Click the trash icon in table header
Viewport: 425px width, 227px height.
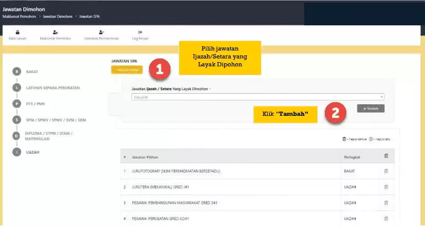pos(386,156)
